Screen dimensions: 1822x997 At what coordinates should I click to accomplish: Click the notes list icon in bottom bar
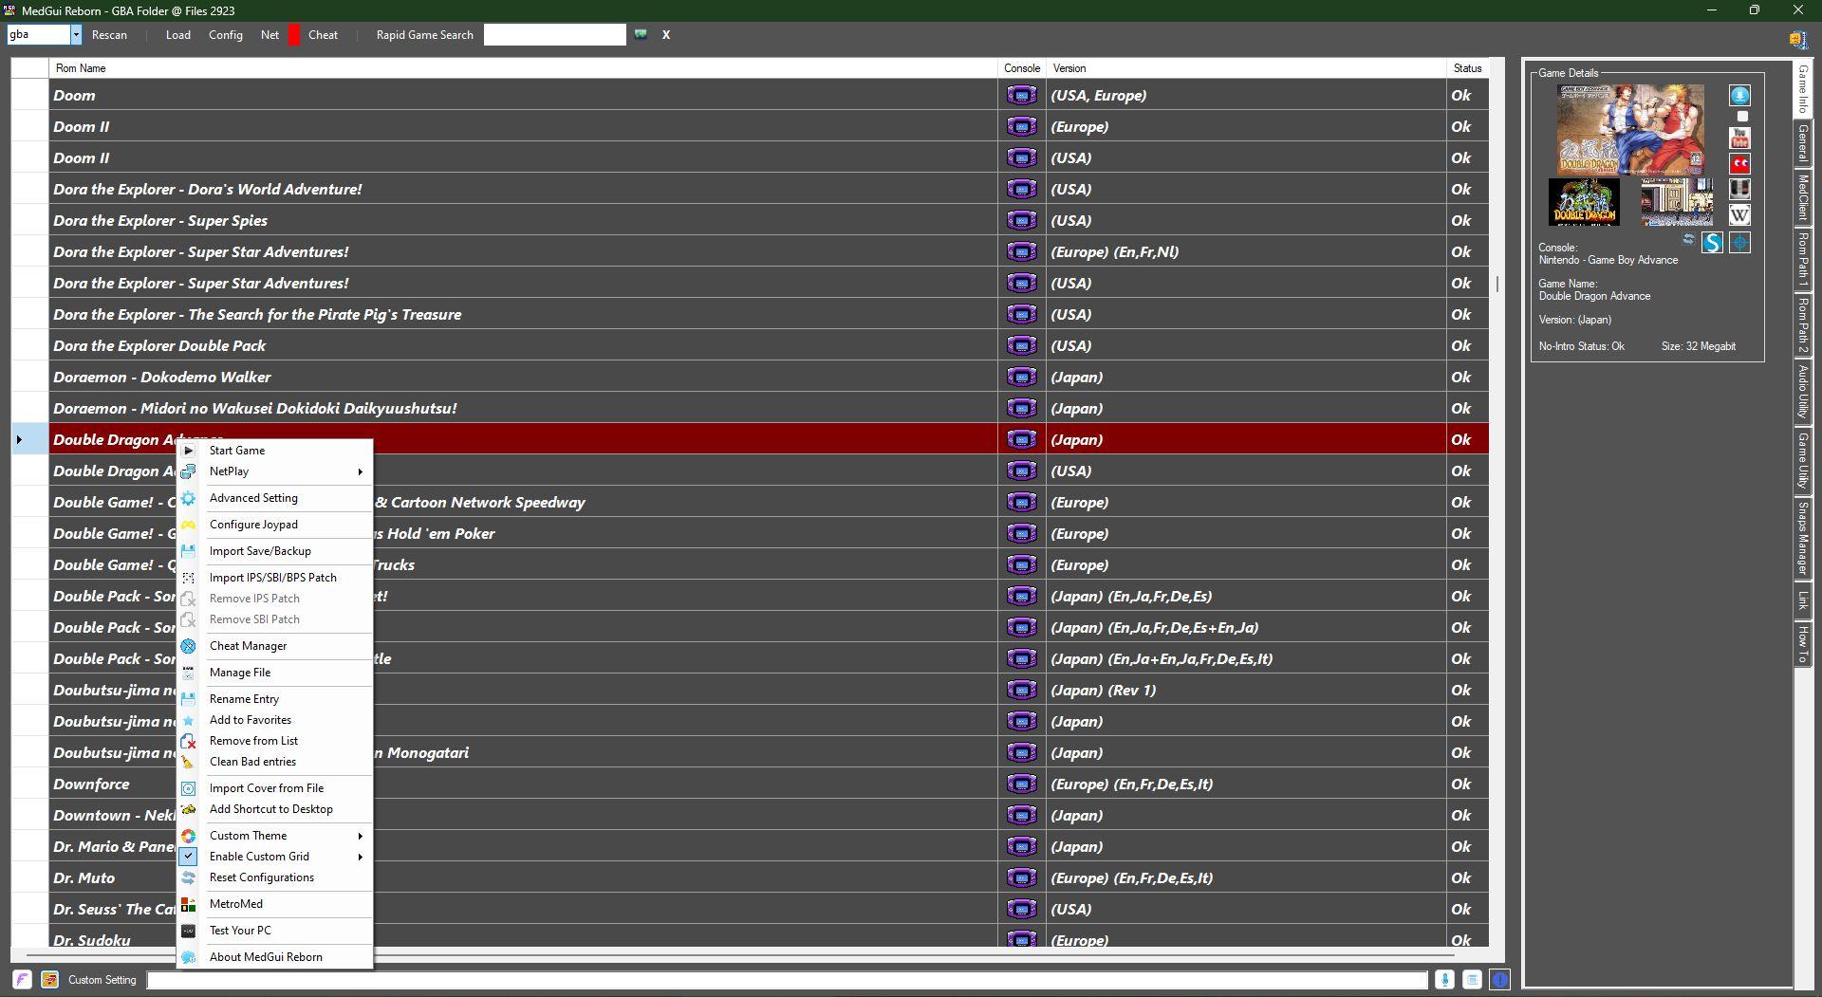coord(1472,980)
